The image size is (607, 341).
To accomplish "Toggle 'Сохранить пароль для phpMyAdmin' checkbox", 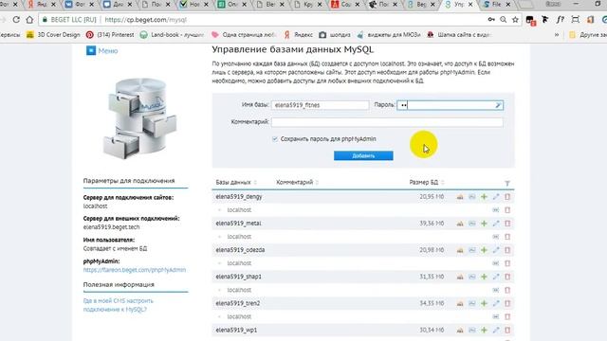I will [x=275, y=139].
